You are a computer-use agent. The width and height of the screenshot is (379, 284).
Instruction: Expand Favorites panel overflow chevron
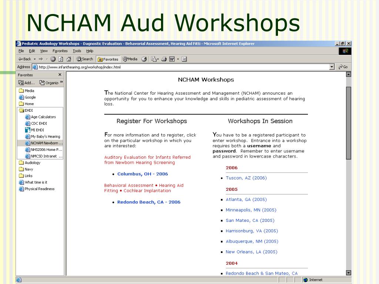61,82
